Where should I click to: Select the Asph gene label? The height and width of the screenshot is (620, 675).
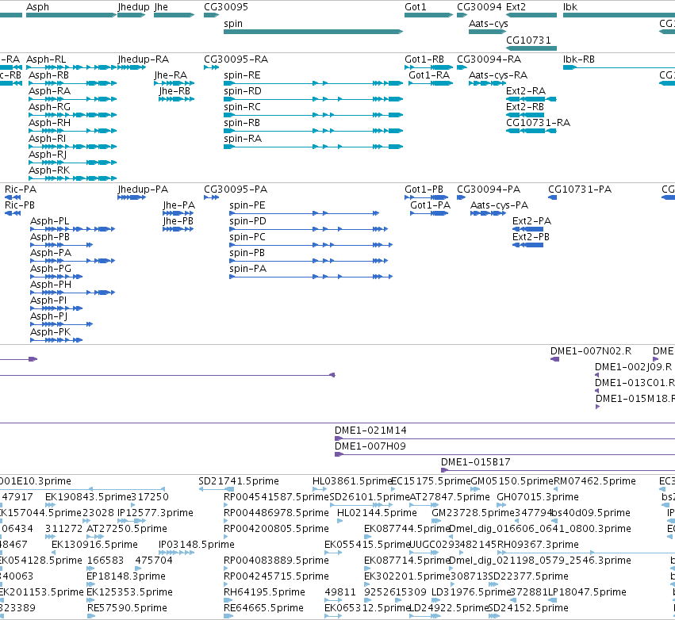coord(37,7)
